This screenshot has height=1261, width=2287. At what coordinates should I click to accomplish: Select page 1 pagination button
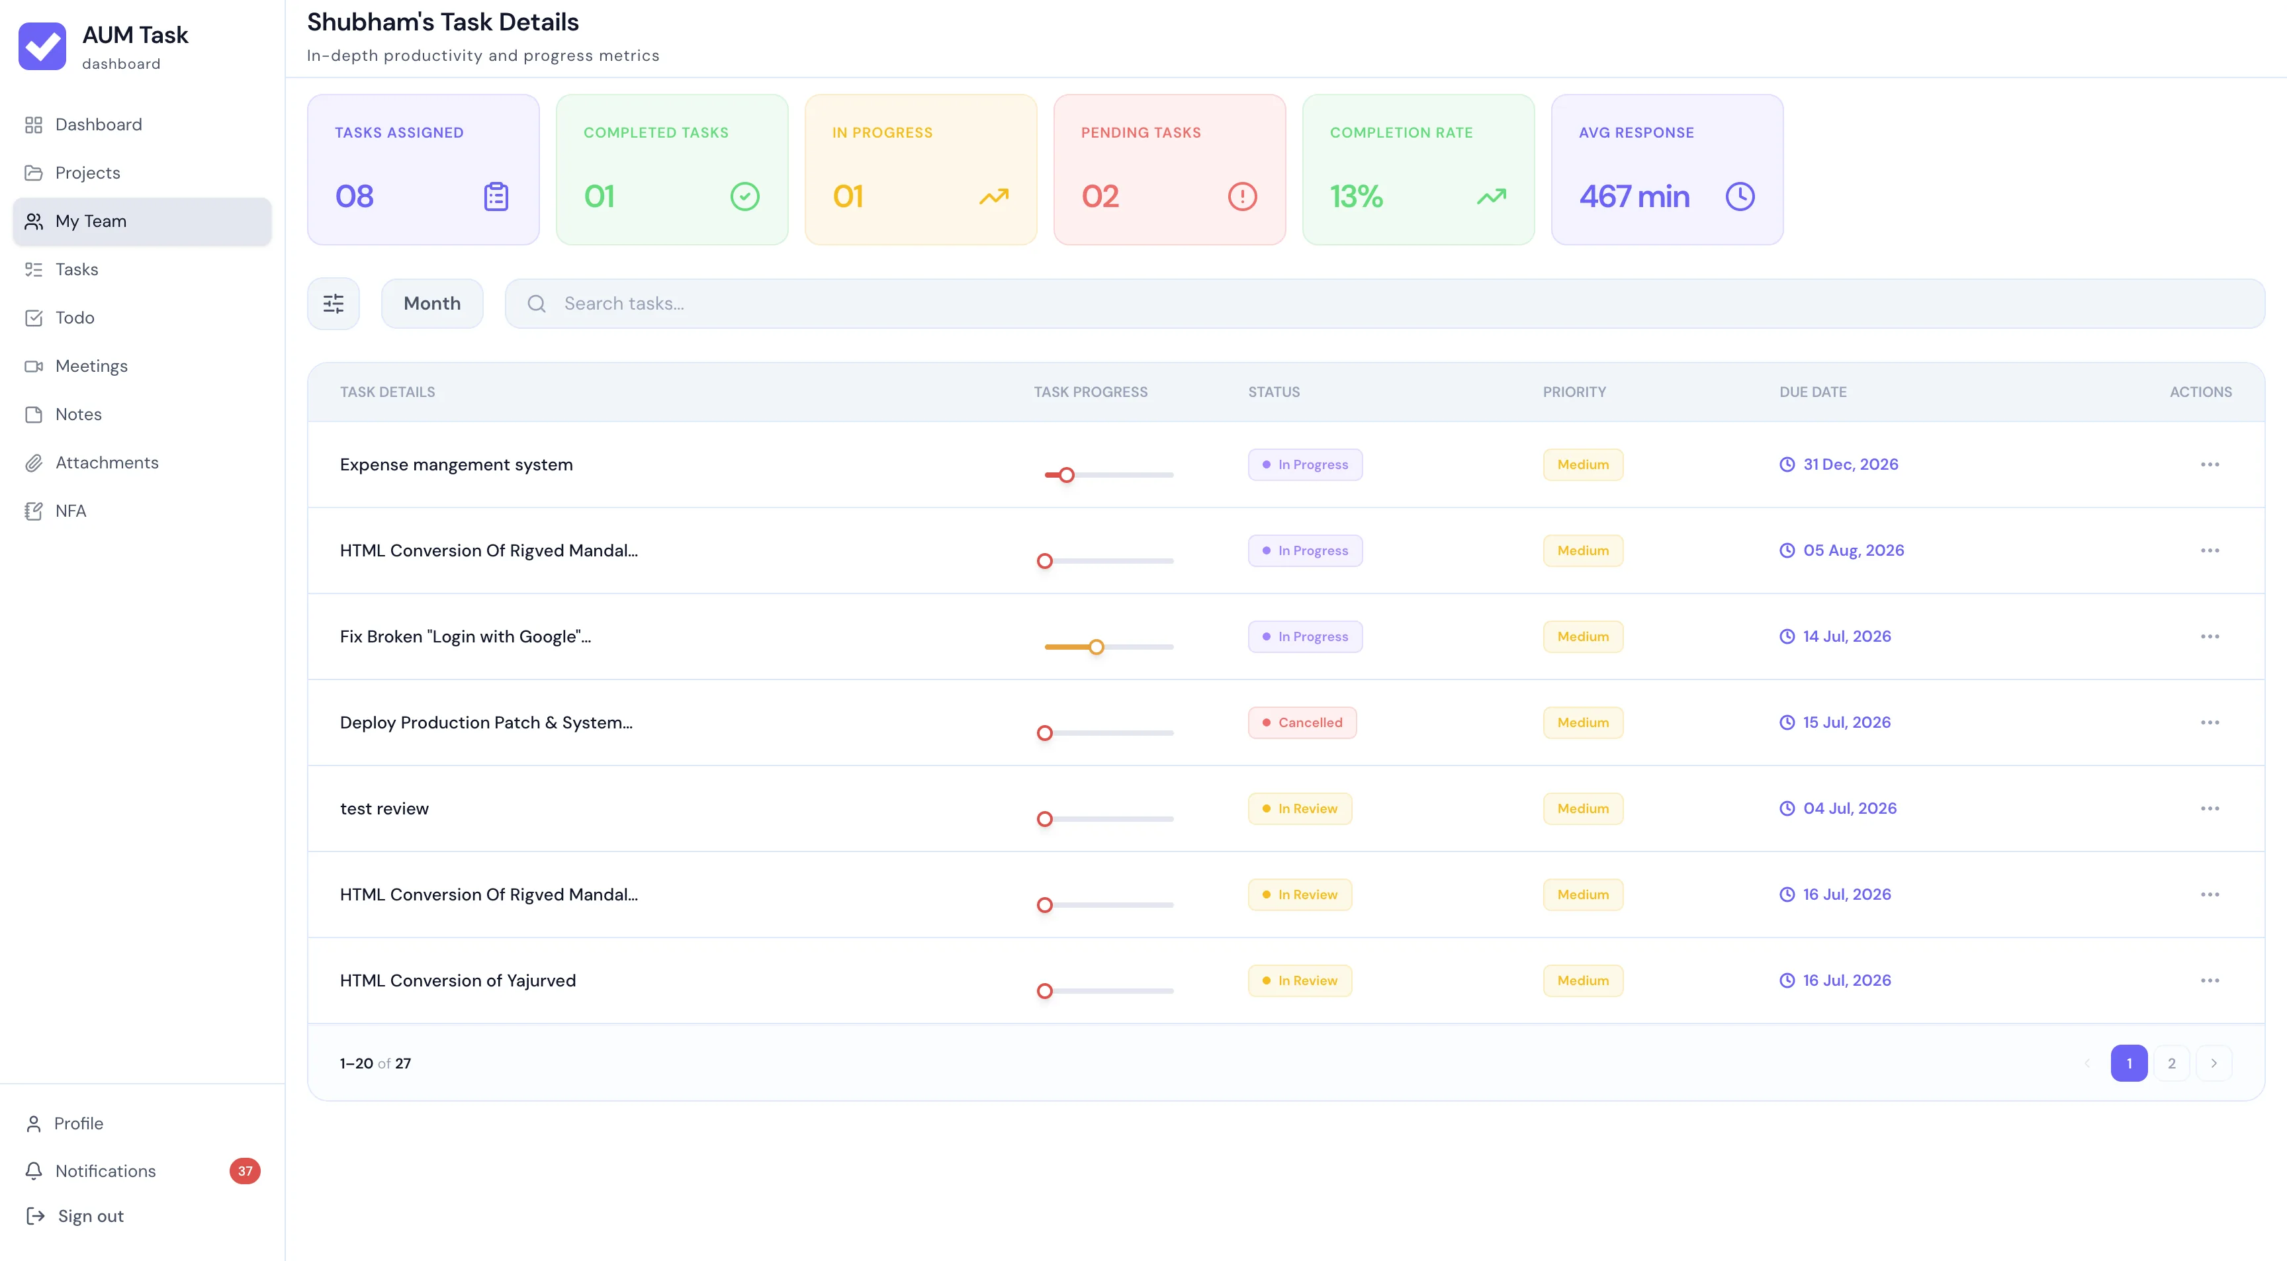[x=2129, y=1063]
